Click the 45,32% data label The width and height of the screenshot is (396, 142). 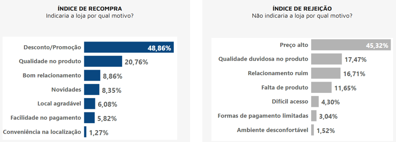tap(377, 46)
